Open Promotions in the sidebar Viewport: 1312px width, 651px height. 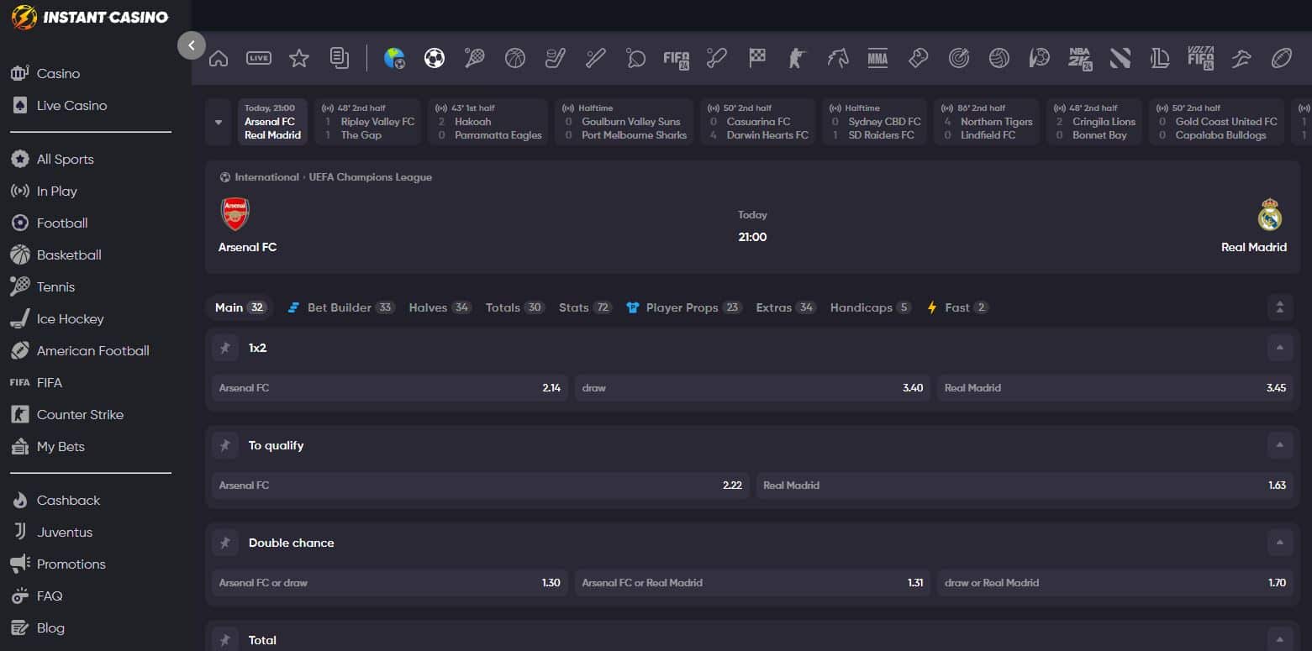(x=58, y=564)
